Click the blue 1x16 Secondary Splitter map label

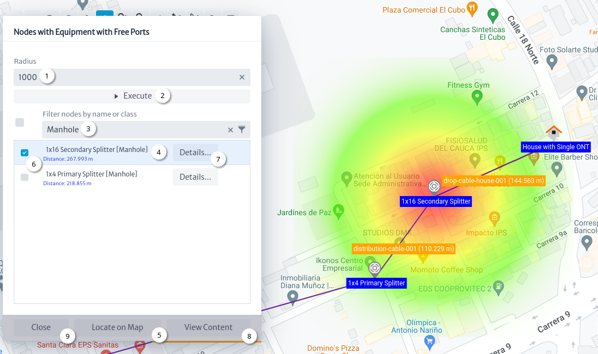tap(436, 202)
